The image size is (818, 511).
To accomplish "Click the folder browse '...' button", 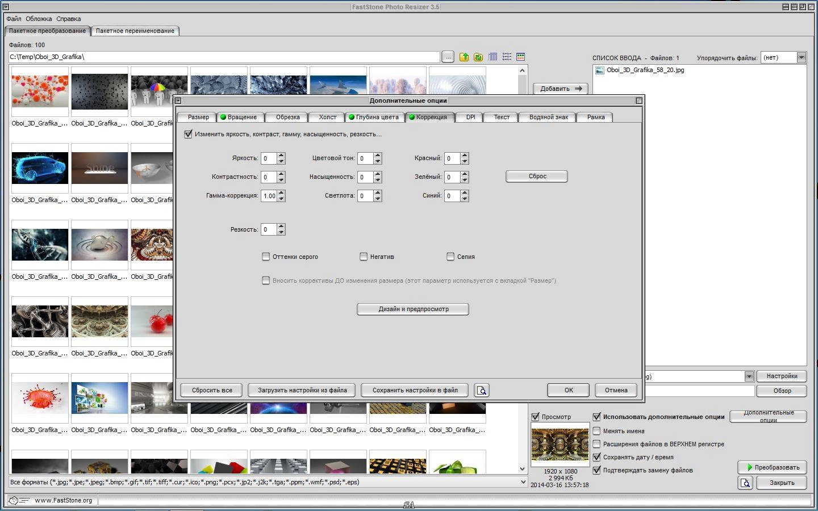I will tap(448, 57).
